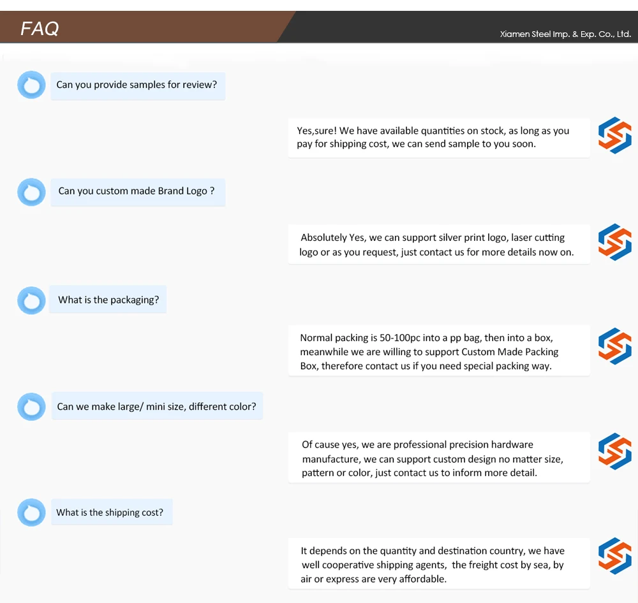Click the avatar beside shipping cost question
The height and width of the screenshot is (603, 638).
coord(31,512)
